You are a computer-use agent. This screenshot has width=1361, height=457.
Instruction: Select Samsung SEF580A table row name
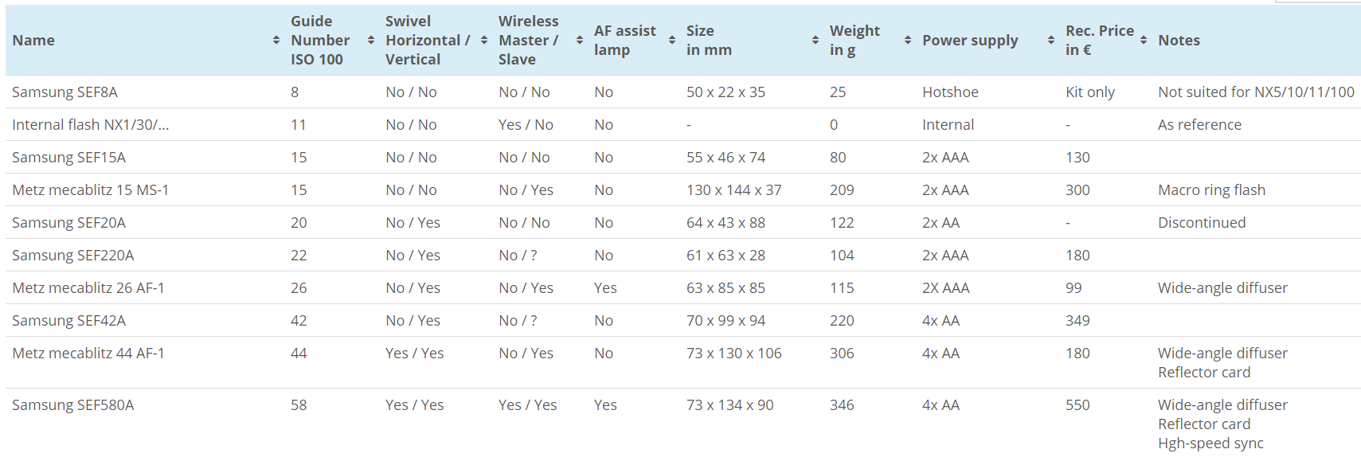[72, 405]
